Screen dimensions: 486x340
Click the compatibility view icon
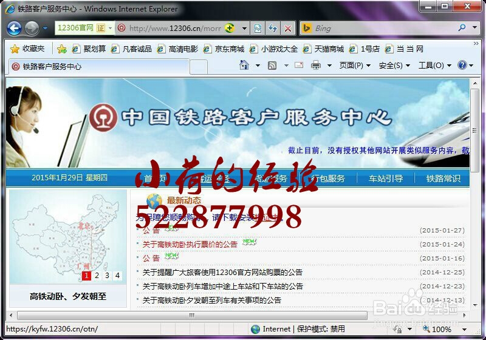tap(258, 29)
